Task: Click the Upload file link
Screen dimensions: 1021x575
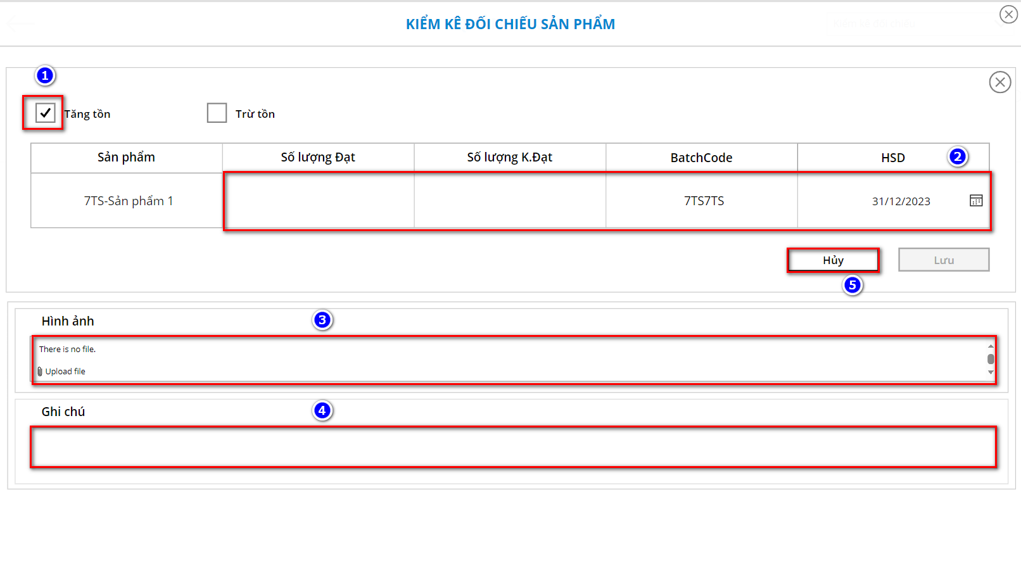Action: pos(65,372)
